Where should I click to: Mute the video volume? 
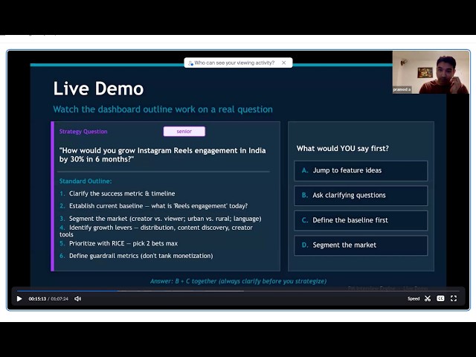tap(77, 299)
